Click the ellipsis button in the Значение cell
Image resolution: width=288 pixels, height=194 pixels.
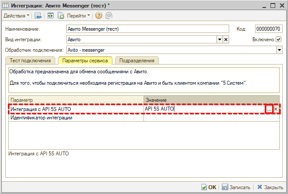[x=268, y=109]
